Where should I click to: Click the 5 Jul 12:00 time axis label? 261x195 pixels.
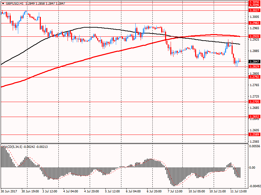[112, 191]
